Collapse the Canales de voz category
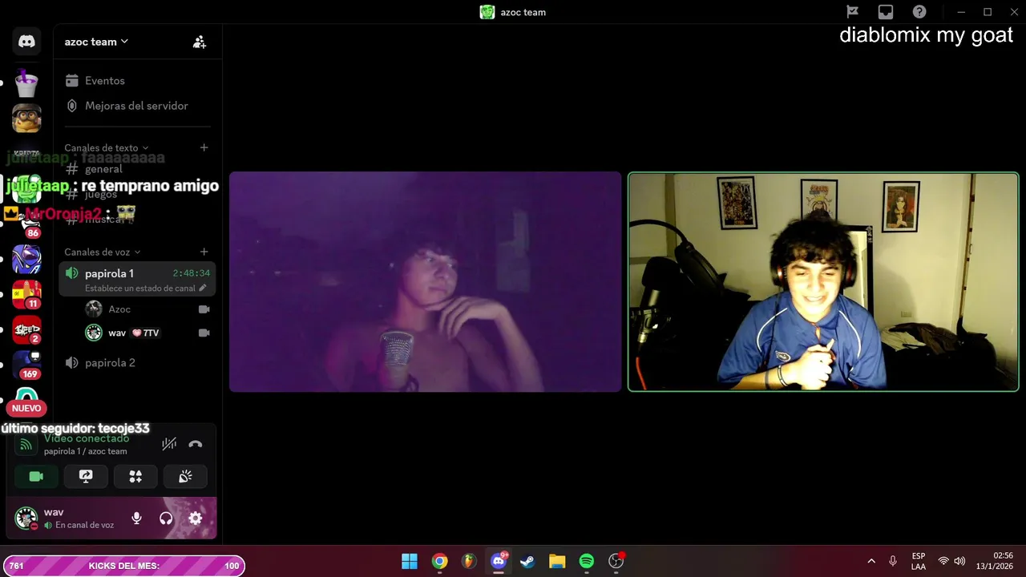The height and width of the screenshot is (577, 1026). pyautogui.click(x=102, y=252)
